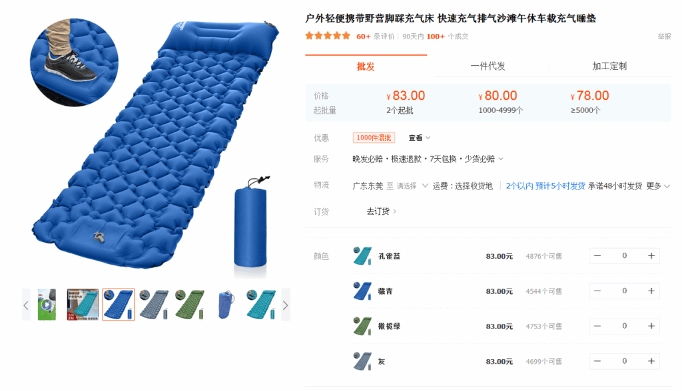
Task: Select the 橄榄绿 color swatch image
Action: pos(362,326)
